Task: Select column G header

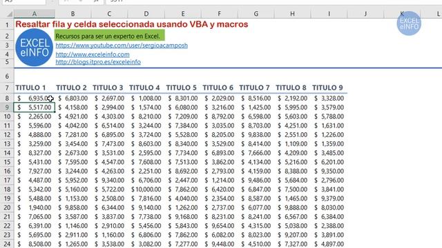Action: pyautogui.click(x=256, y=14)
